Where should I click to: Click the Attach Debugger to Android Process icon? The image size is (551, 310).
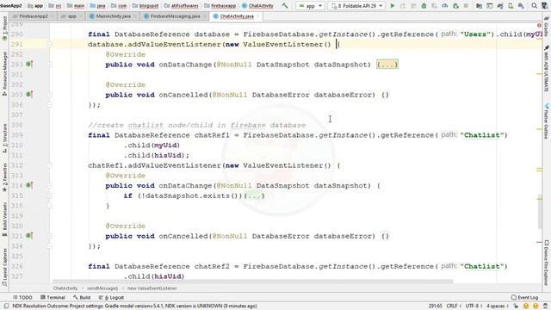(455, 6)
